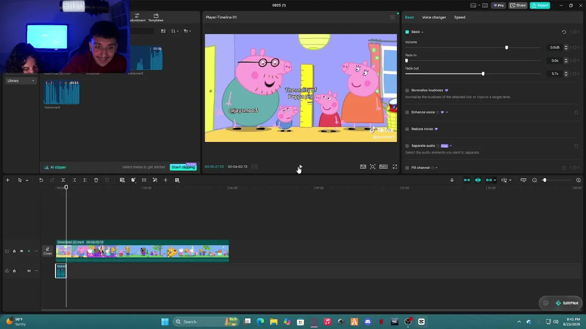Click the Share button

pos(518,5)
